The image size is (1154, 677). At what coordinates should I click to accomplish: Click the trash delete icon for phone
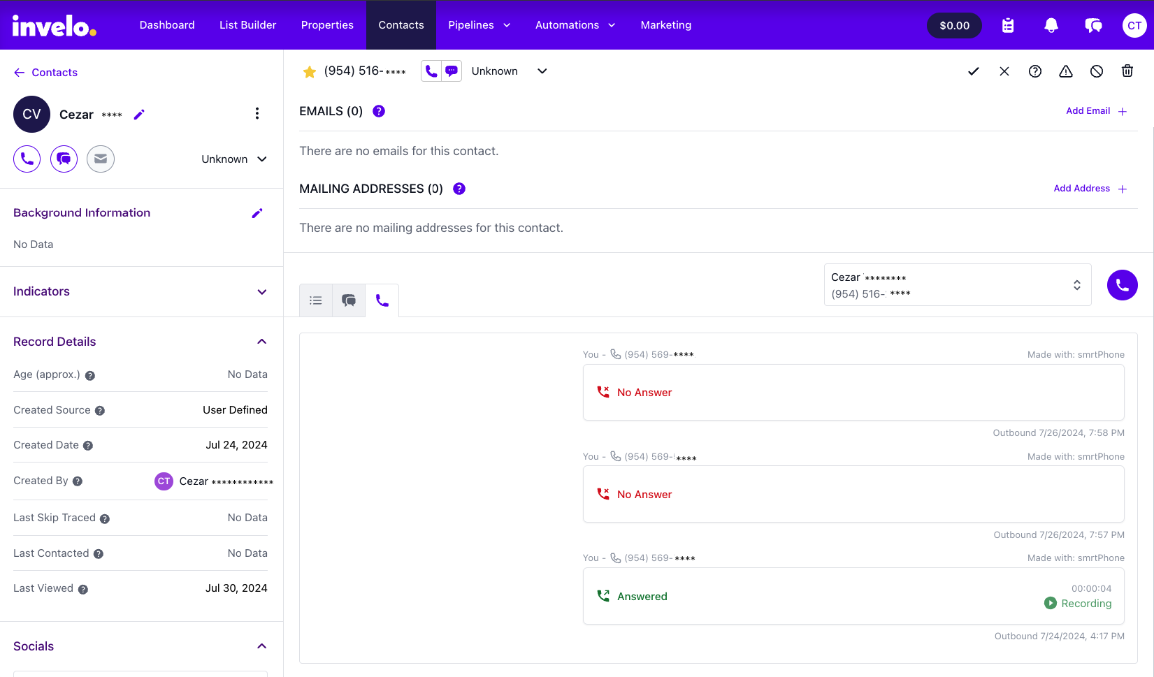pos(1127,71)
